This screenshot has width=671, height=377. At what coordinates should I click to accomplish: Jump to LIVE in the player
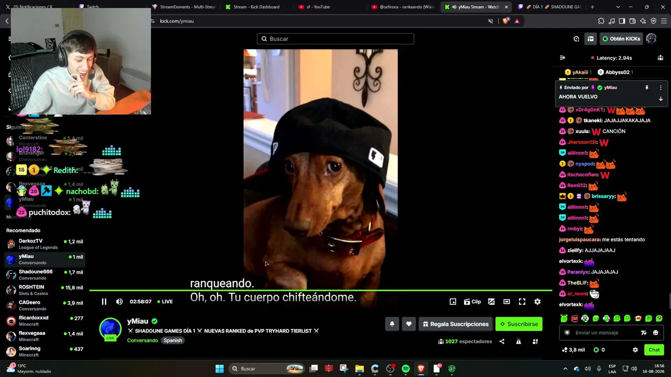point(165,302)
